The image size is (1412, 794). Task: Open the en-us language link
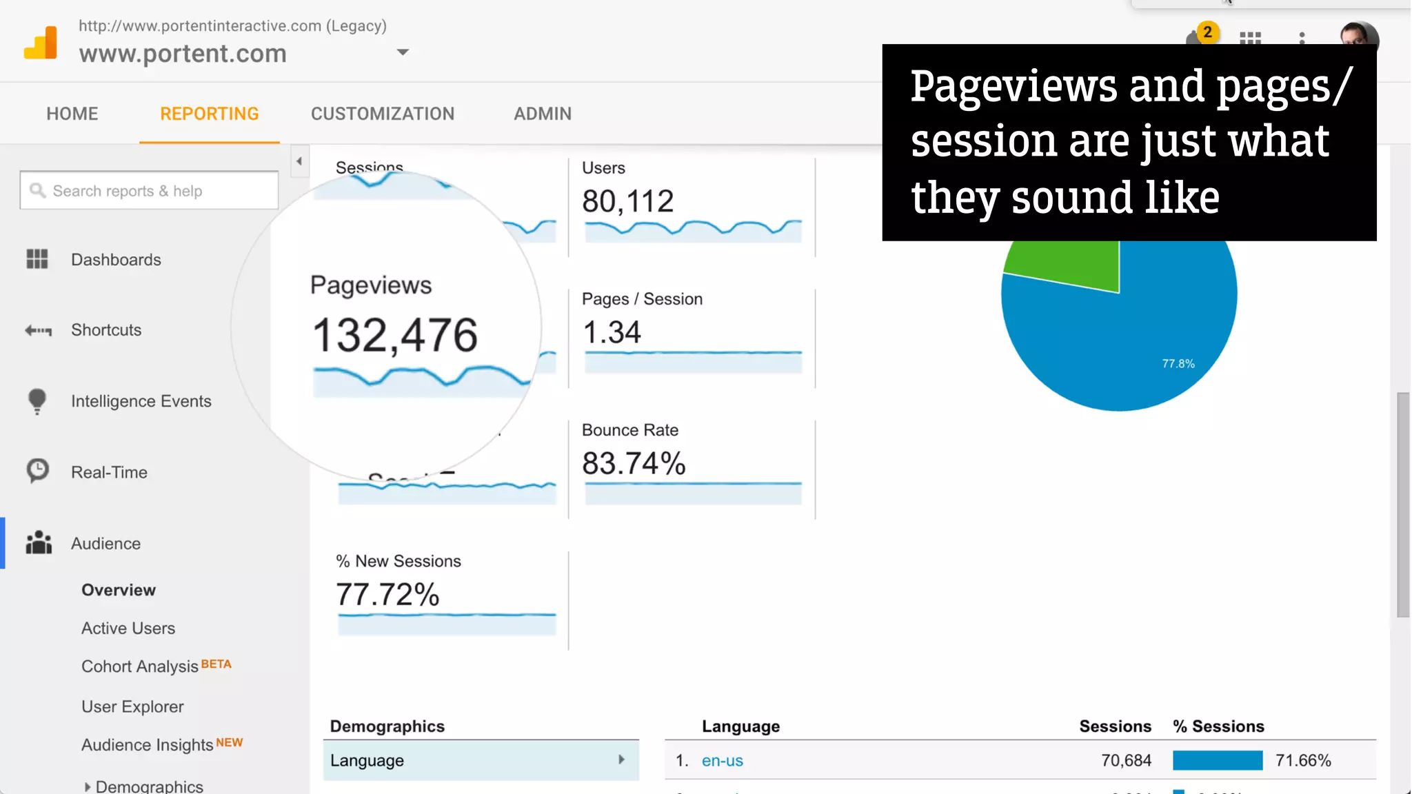click(722, 761)
